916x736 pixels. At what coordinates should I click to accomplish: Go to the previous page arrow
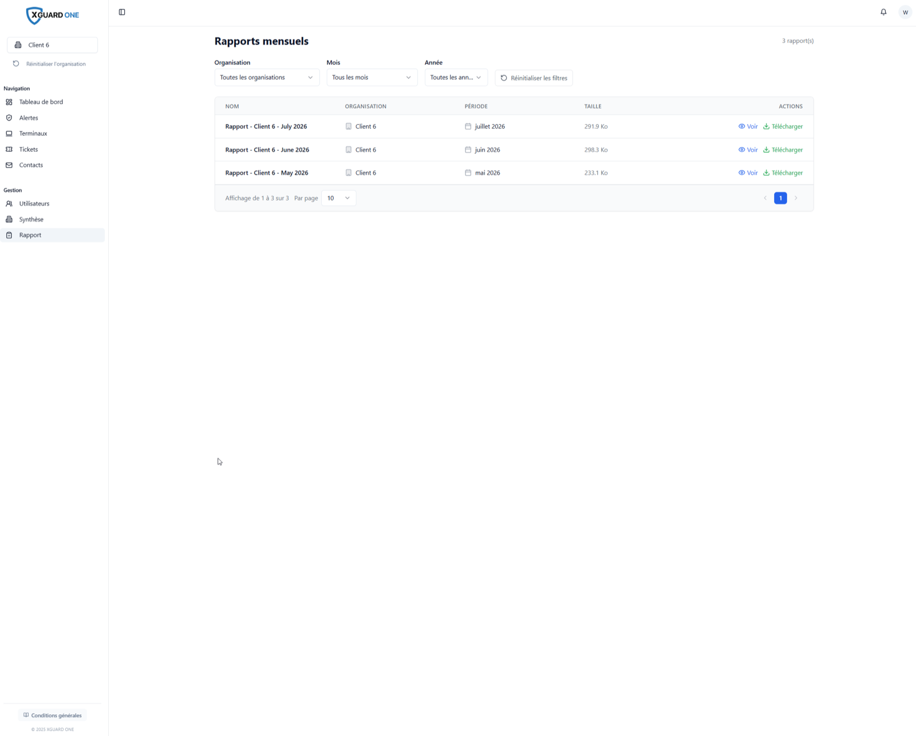(765, 198)
